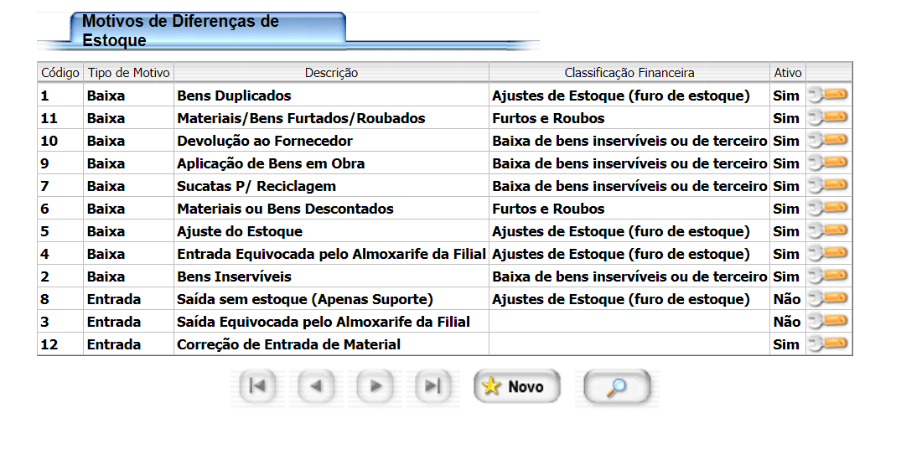This screenshot has width=901, height=465.
Task: Edit Saída sem estoque (Apenas Suporte) row
Action: pos(828,298)
